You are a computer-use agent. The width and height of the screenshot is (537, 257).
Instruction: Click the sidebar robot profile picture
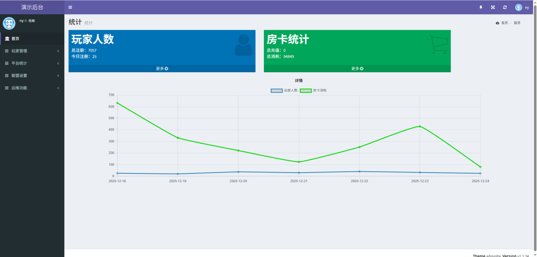coord(9,23)
